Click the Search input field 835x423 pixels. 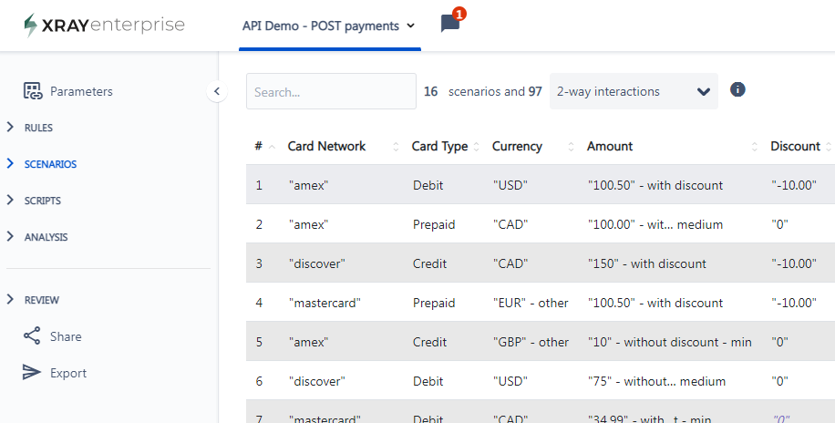[331, 91]
